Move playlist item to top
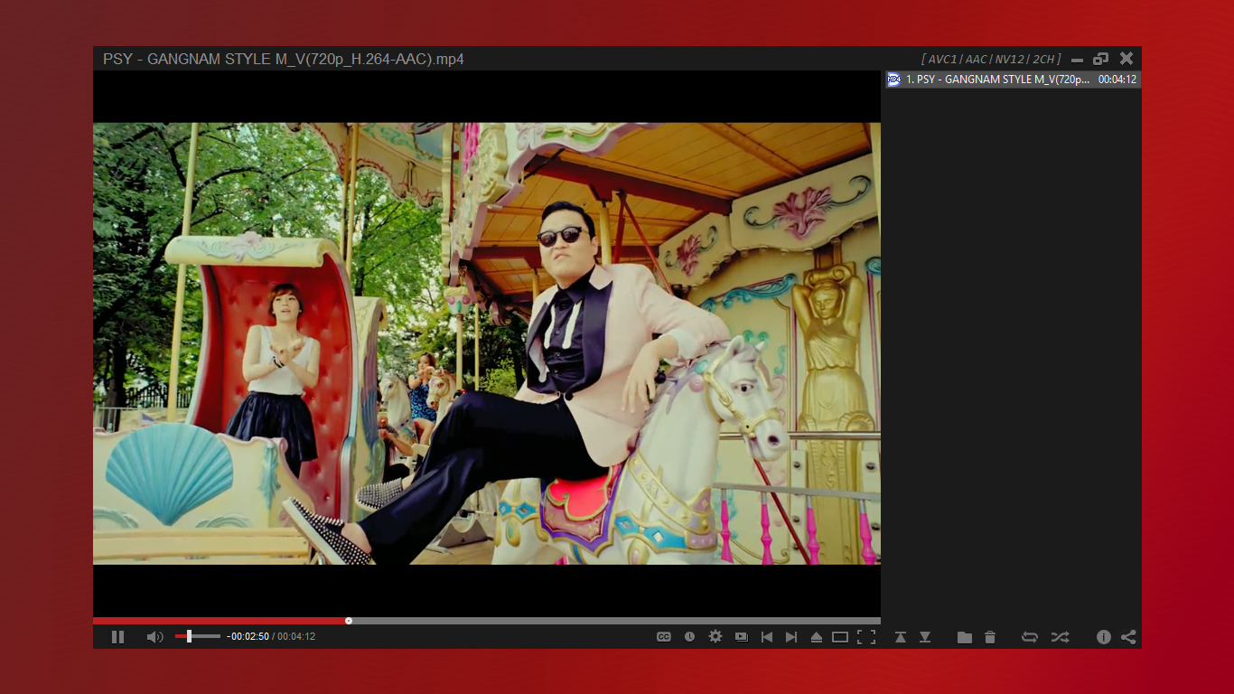The width and height of the screenshot is (1234, 694). (901, 637)
